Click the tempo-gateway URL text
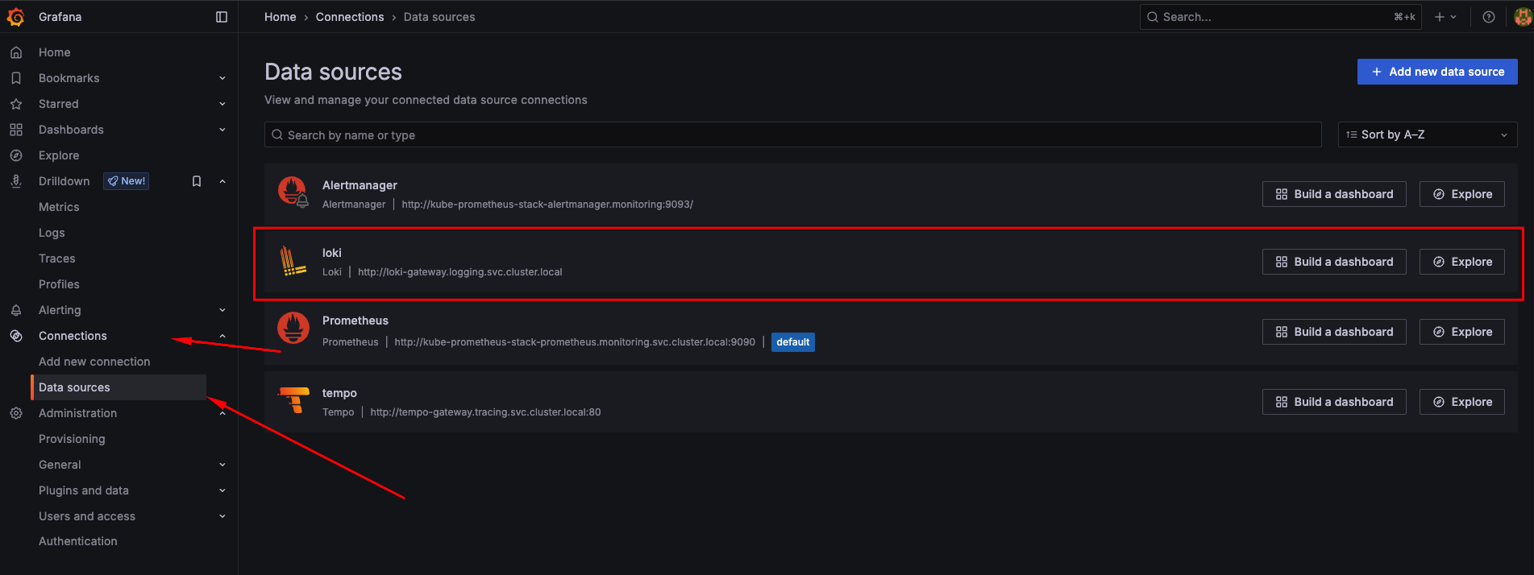This screenshot has width=1534, height=575. click(x=485, y=412)
